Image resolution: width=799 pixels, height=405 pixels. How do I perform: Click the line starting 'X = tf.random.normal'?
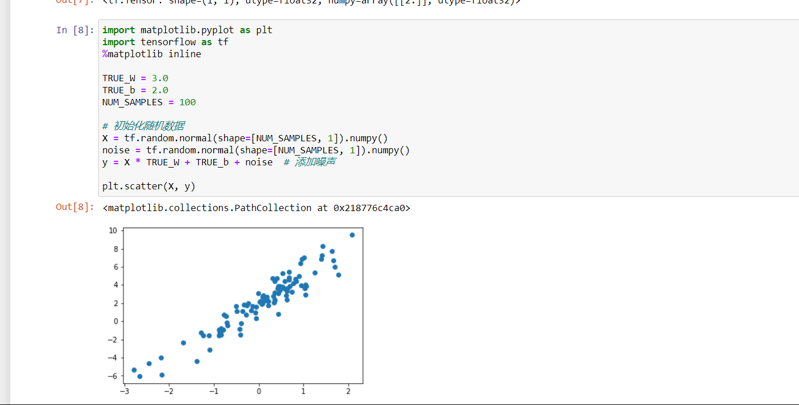[245, 138]
